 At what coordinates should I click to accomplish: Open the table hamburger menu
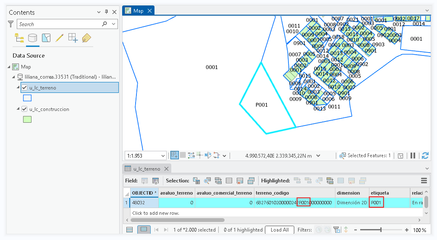click(424, 181)
